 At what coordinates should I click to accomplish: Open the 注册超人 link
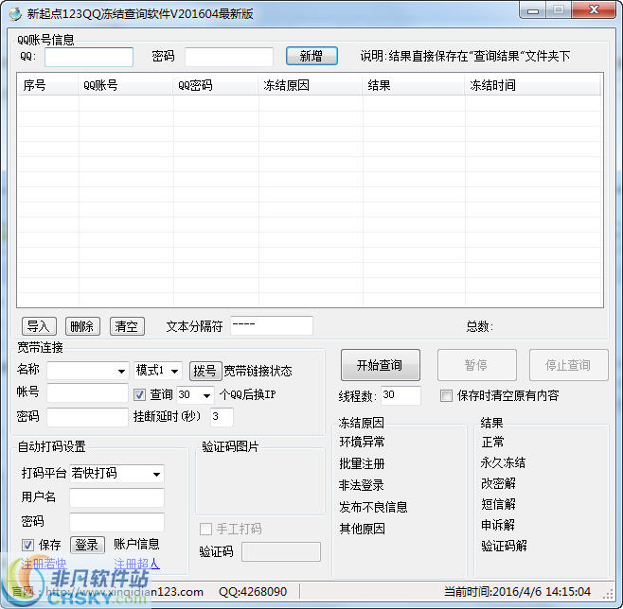coord(136,564)
